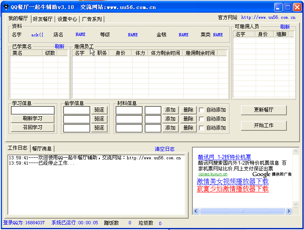Sort by 菜名 column header

[x=26, y=53]
